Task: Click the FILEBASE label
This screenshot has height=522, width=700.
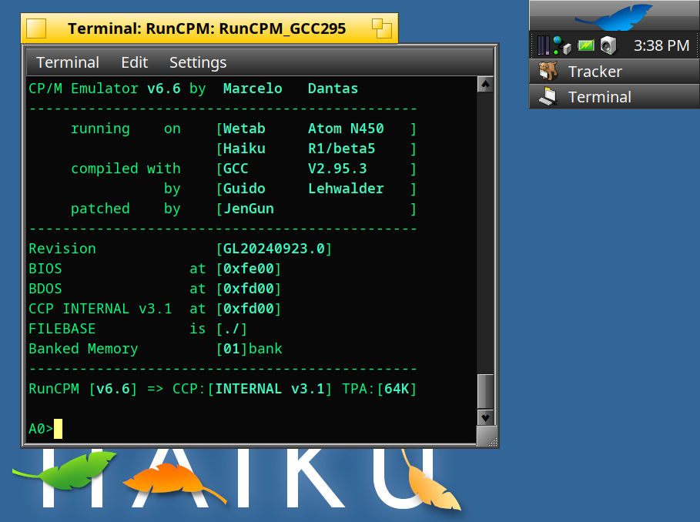Action: coord(62,329)
